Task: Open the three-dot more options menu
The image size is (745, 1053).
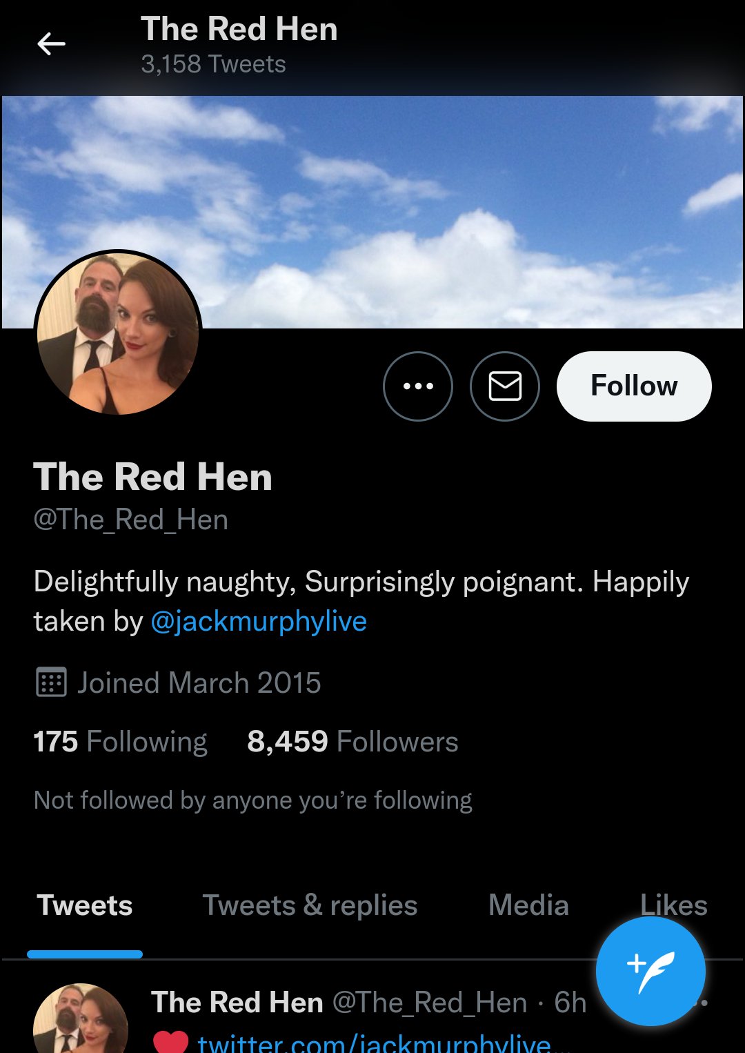Action: click(x=418, y=386)
